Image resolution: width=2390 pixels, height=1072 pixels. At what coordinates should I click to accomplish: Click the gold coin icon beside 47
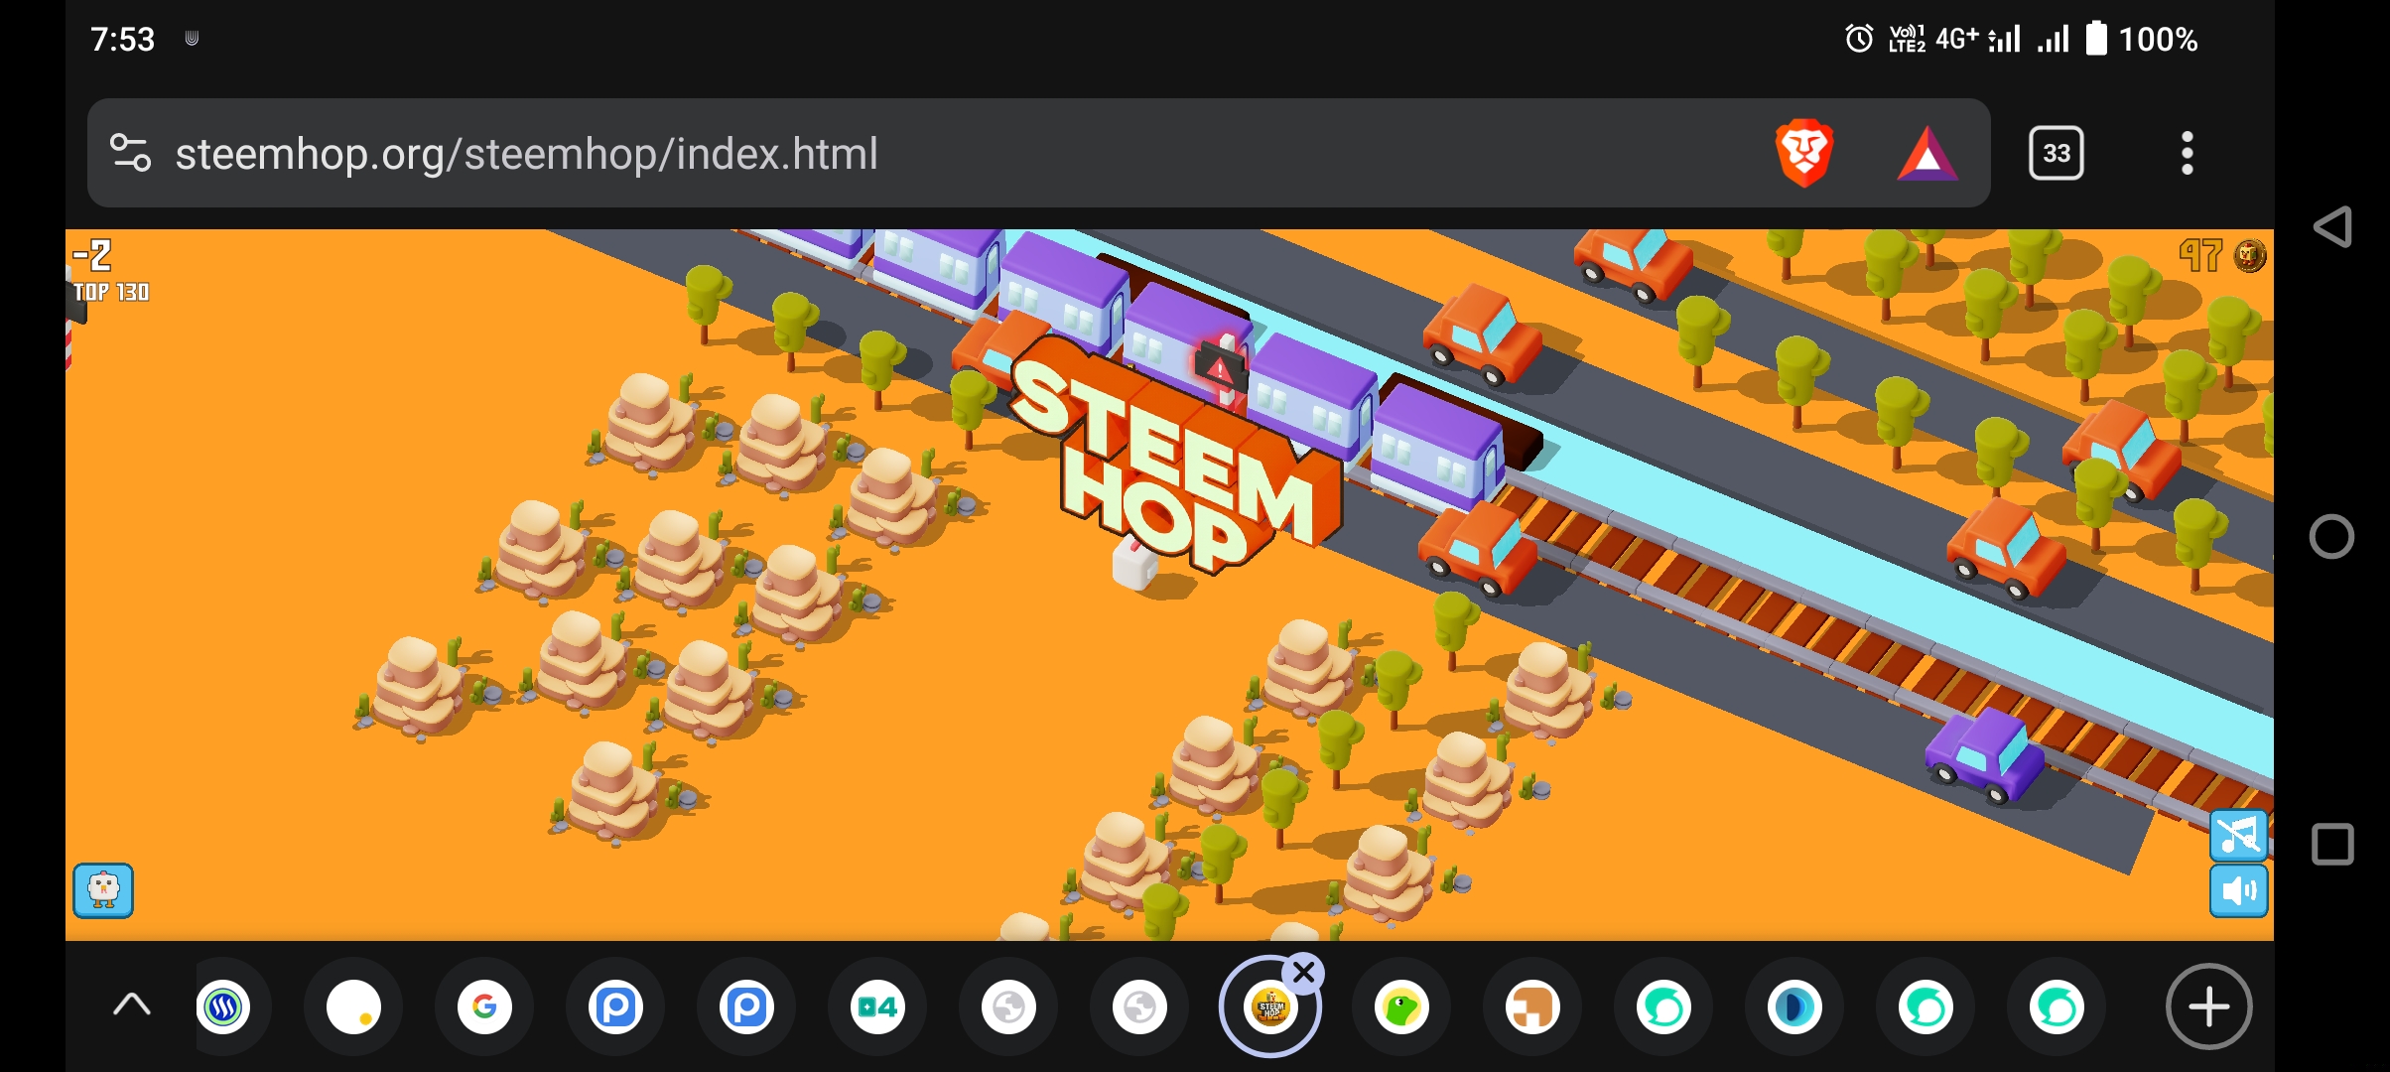click(2250, 255)
